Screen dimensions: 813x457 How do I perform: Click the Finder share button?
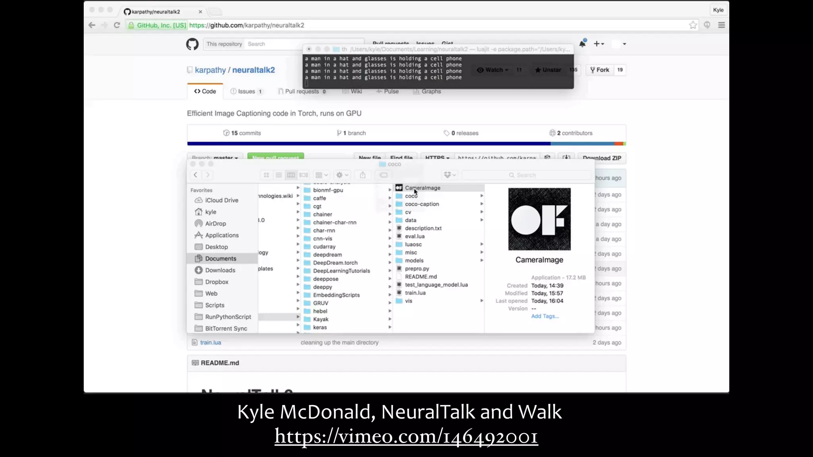362,175
